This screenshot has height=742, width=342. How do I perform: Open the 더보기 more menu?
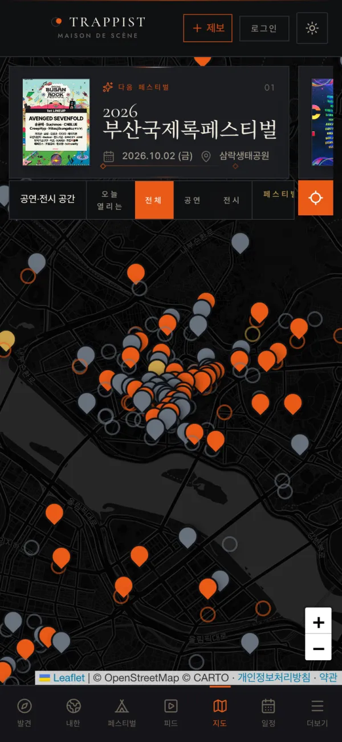(x=317, y=713)
